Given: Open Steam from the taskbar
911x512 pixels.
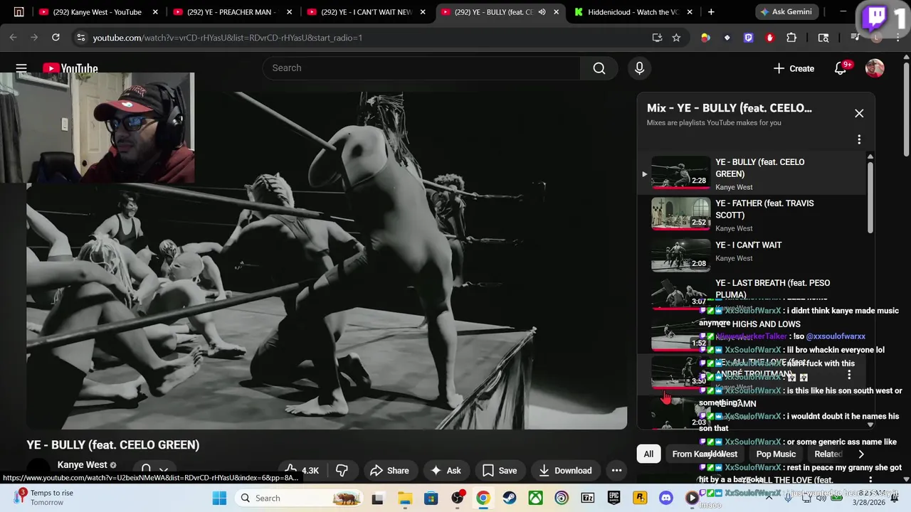Looking at the screenshot, I should tap(509, 498).
